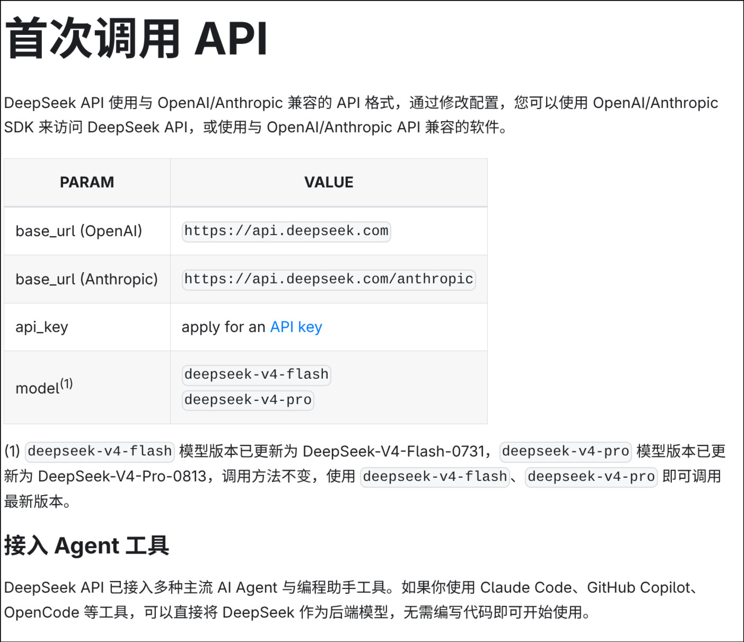744x642 pixels.
Task: Click the "Claude Code" tool name
Action: click(526, 587)
